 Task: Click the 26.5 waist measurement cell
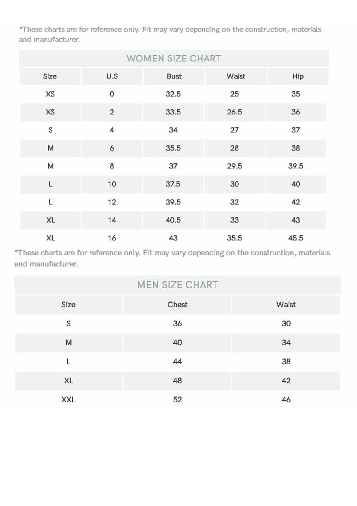[x=234, y=112]
